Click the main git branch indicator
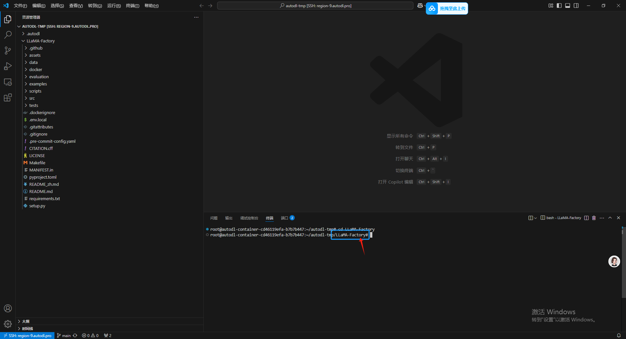626x339 pixels. (64, 335)
